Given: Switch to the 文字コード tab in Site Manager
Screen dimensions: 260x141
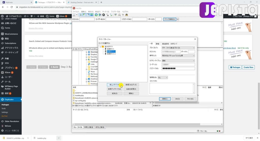Looking at the screenshot, I should click(174, 44).
